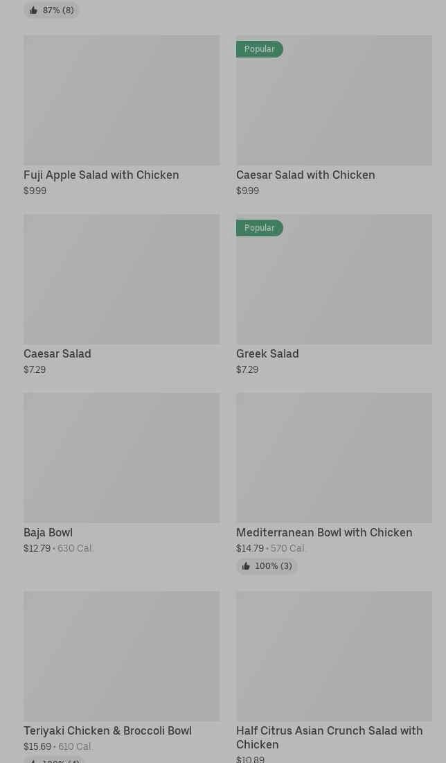Click the Greek Salad title text
The width and height of the screenshot is (446, 763).
267,354
